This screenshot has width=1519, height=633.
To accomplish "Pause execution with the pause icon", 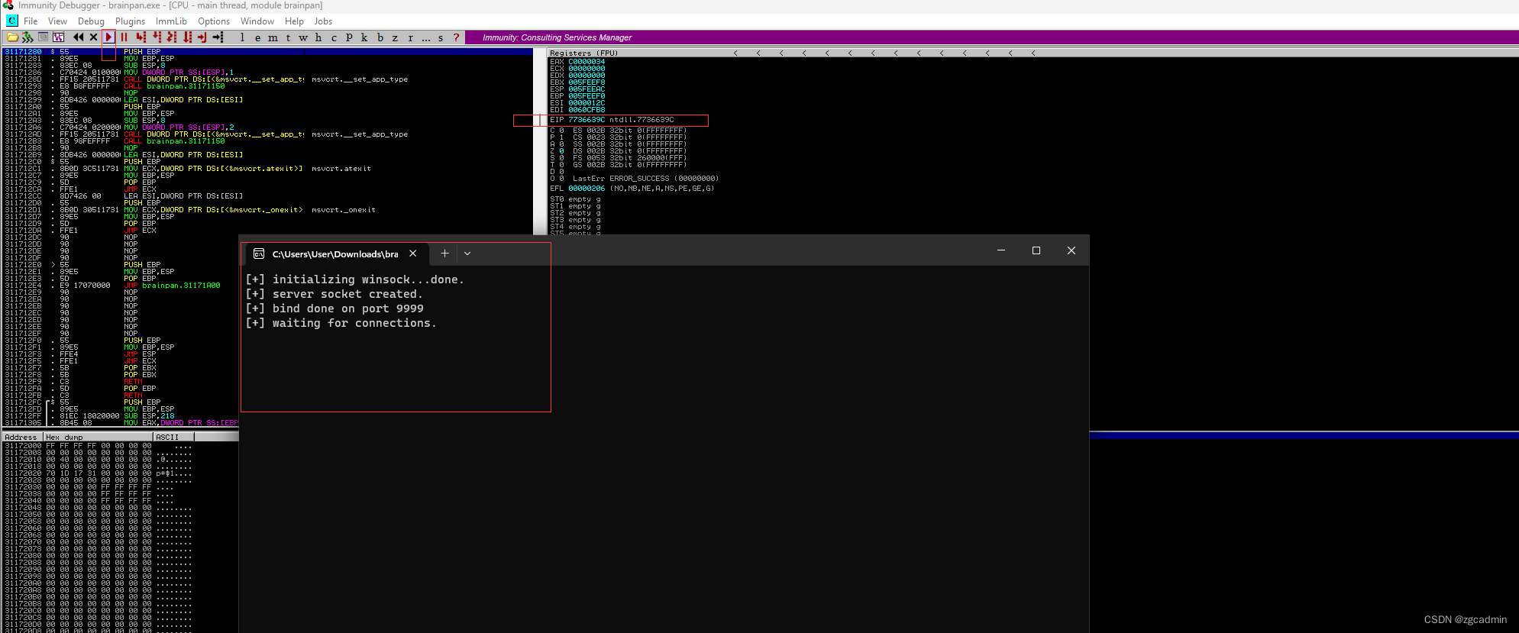I will pyautogui.click(x=124, y=37).
